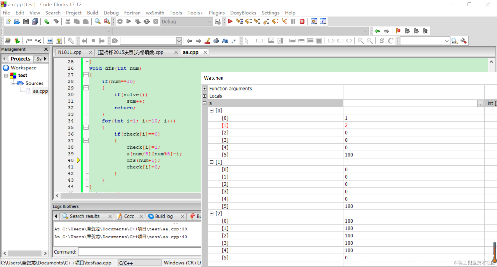Fold the for-loop block at line 35
Viewport: 497px width, 267px height.
click(86, 127)
